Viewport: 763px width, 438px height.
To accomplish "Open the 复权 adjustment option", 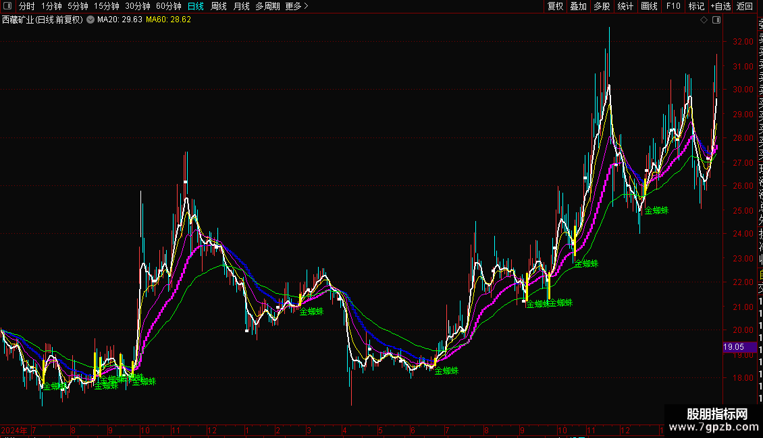I will tap(555, 6).
